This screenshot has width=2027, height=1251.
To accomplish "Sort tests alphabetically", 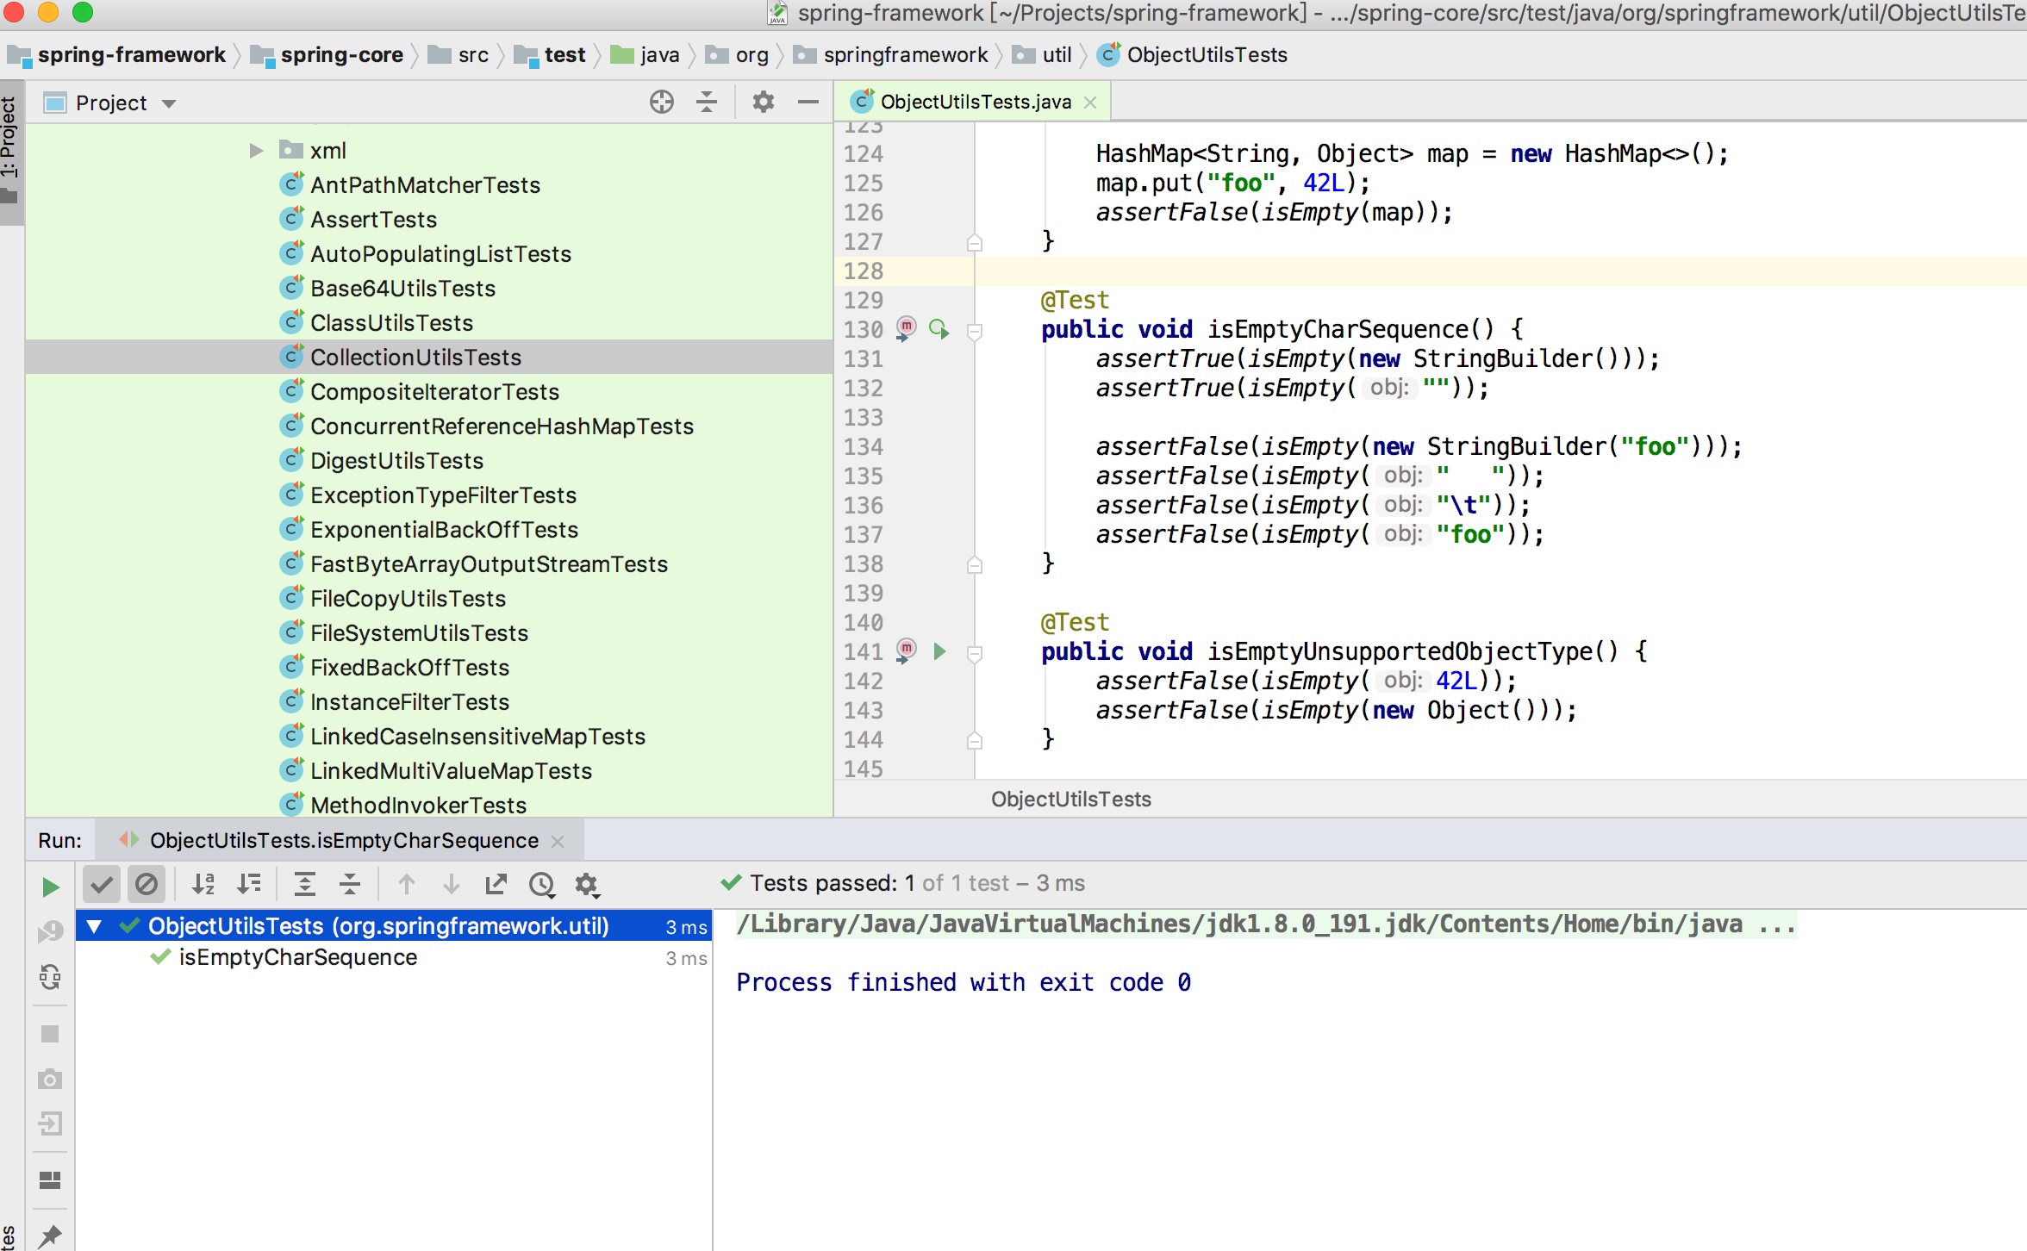I will (x=203, y=884).
